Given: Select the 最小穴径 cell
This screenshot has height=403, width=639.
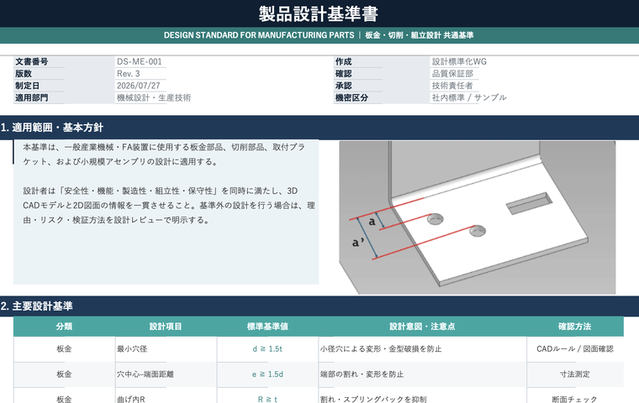Looking at the screenshot, I should [166, 349].
